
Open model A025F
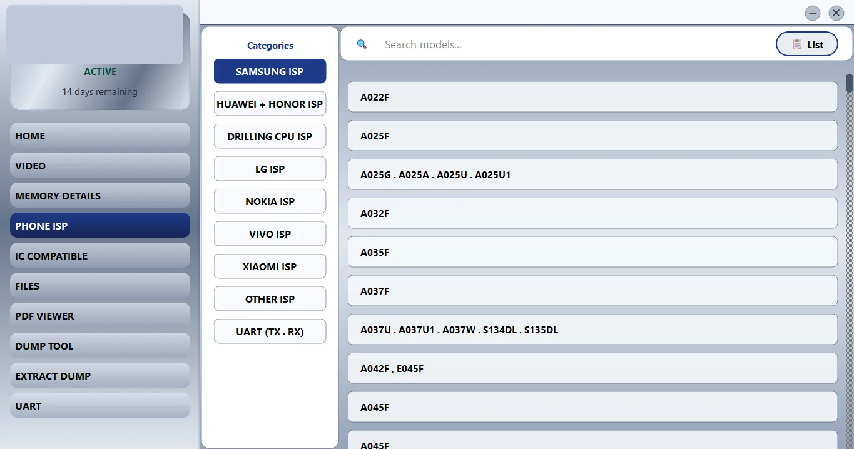592,136
